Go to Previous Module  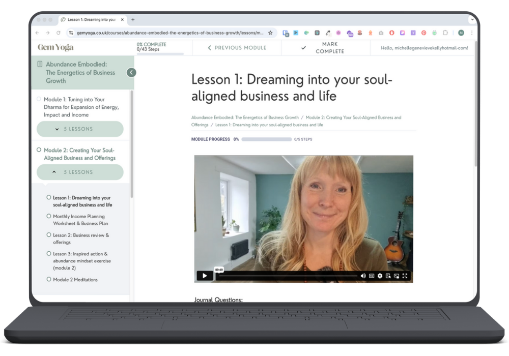[237, 48]
